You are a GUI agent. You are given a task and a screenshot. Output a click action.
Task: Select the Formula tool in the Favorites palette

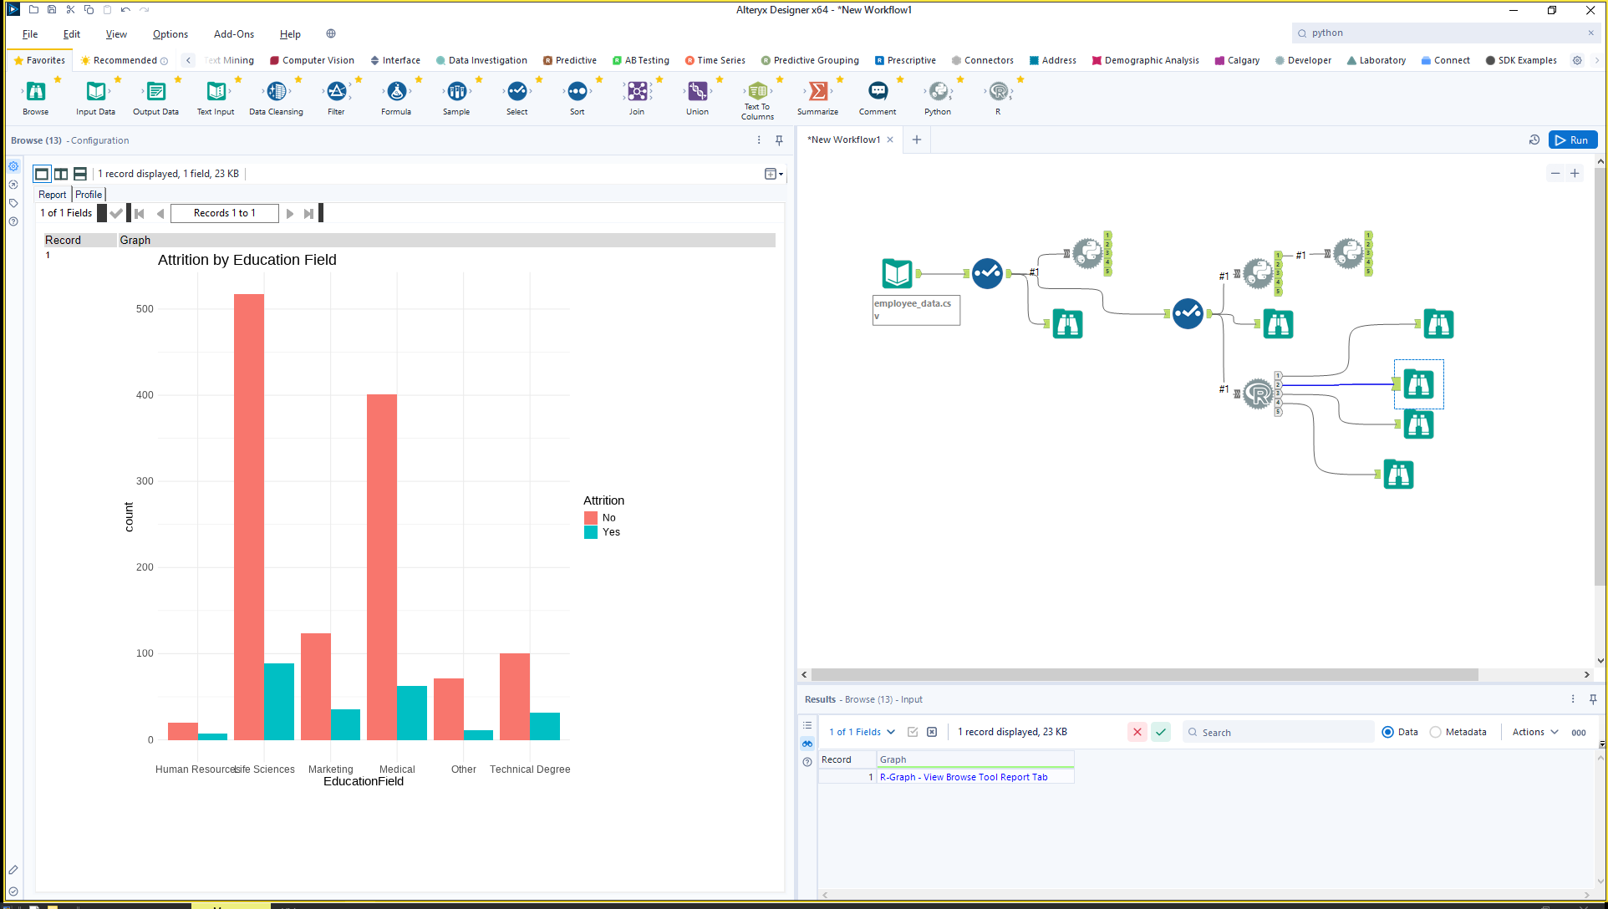click(396, 92)
